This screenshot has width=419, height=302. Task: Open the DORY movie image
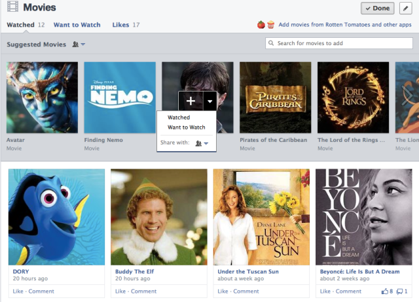[57, 217]
